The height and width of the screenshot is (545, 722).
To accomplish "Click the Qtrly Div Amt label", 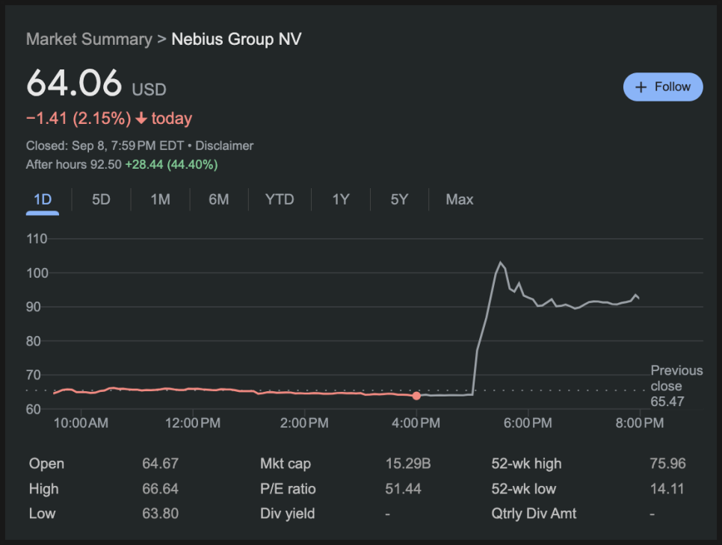I will click(534, 513).
